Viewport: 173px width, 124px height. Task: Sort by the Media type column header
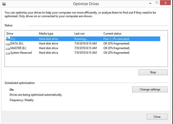[55, 34]
